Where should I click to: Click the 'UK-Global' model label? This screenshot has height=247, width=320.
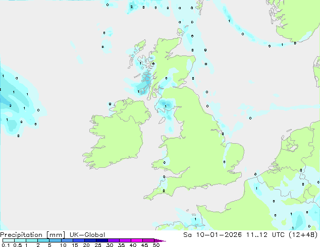(87, 235)
